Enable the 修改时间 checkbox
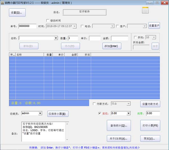 48,21
